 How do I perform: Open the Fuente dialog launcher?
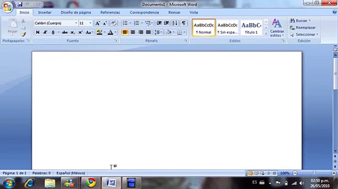tap(116, 41)
